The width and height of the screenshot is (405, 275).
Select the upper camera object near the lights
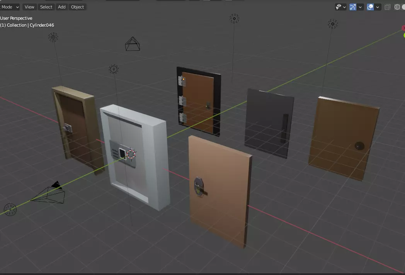click(133, 44)
